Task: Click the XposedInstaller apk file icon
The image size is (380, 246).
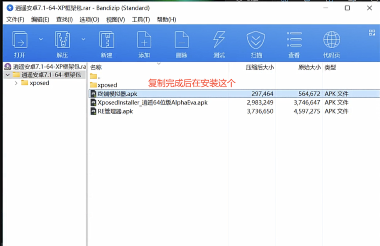Action: tap(93, 102)
